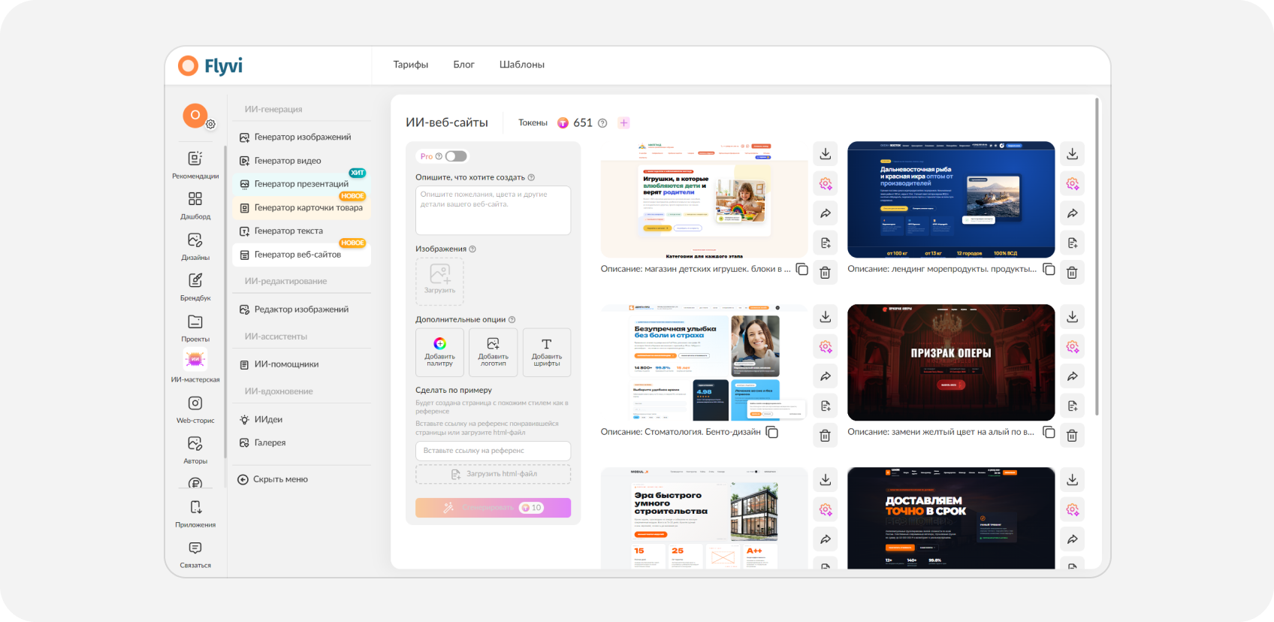Image resolution: width=1274 pixels, height=622 pixels.
Task: Click the Flyvi logo
Action: pos(210,66)
